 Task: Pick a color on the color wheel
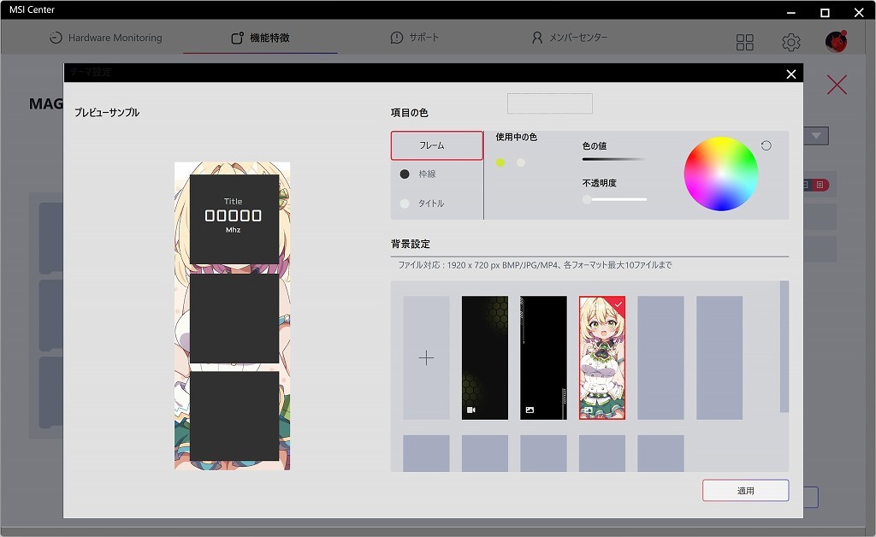(720, 174)
